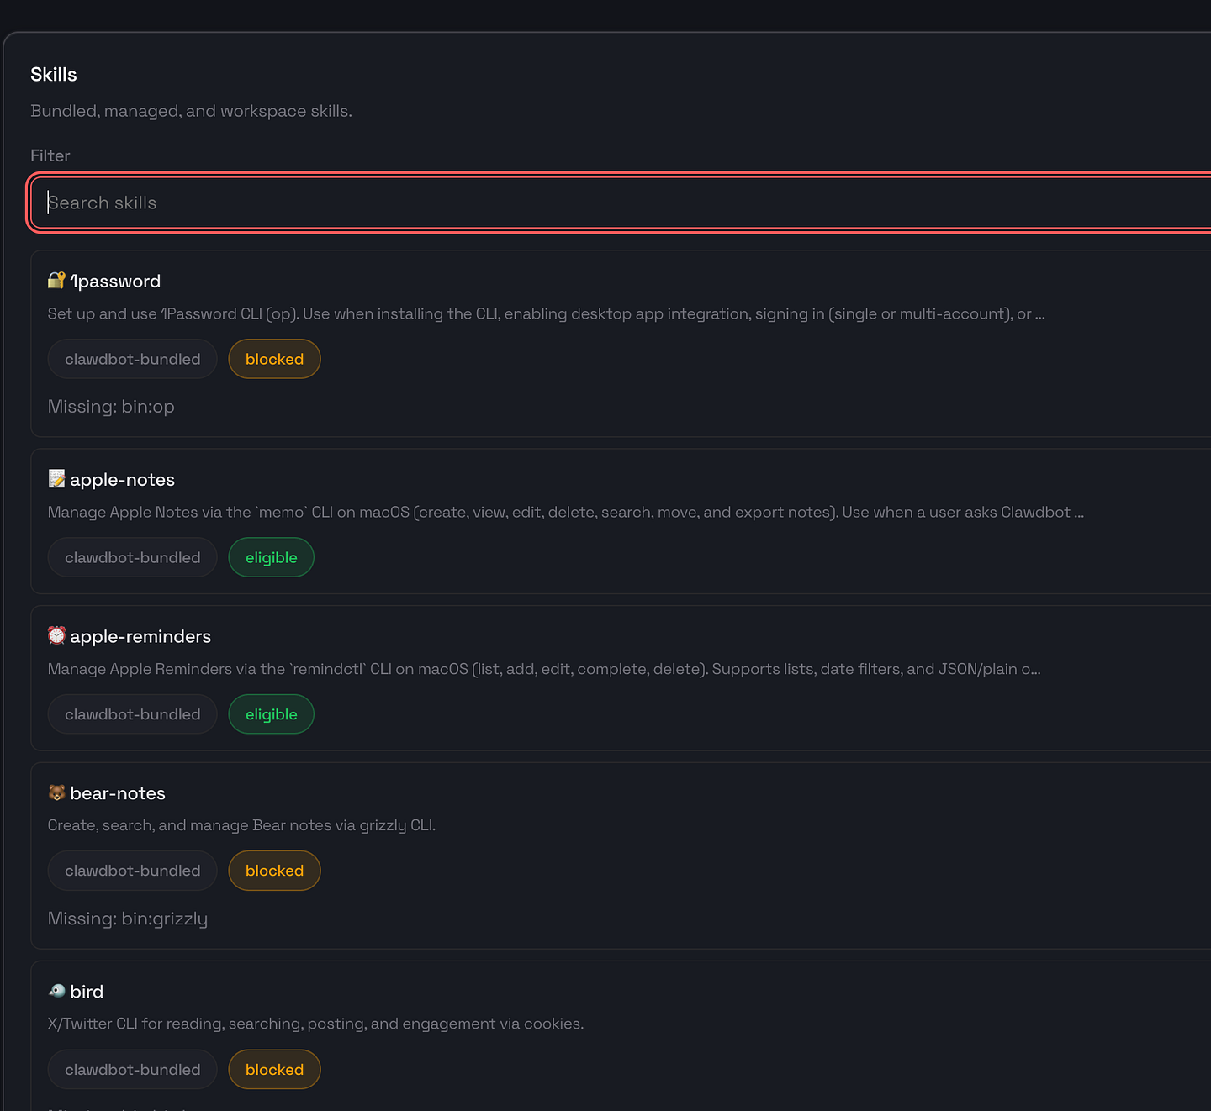The height and width of the screenshot is (1111, 1211).
Task: Select the apple-reminders skill name
Action: click(x=140, y=636)
